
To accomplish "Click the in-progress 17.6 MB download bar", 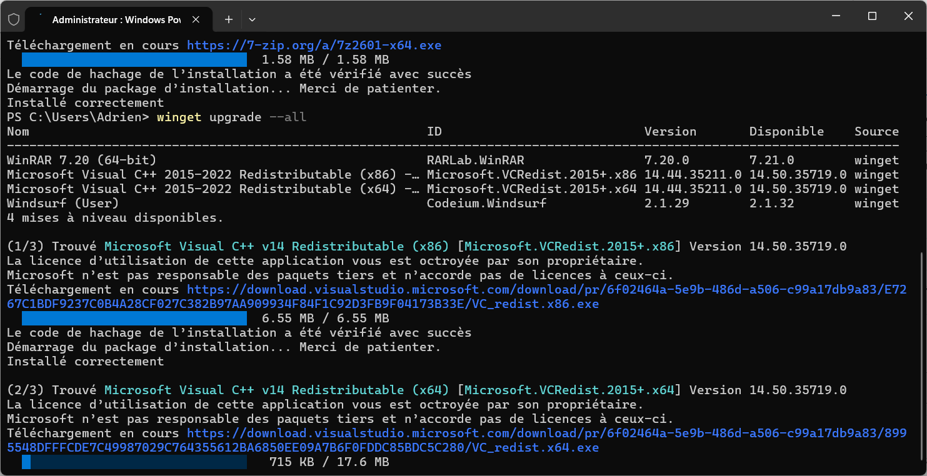I will pyautogui.click(x=134, y=462).
